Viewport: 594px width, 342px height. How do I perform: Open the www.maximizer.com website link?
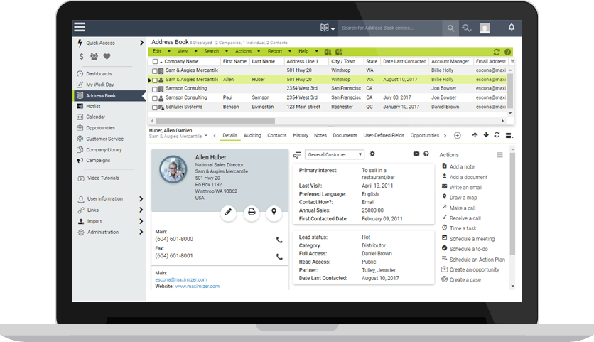pyautogui.click(x=198, y=287)
